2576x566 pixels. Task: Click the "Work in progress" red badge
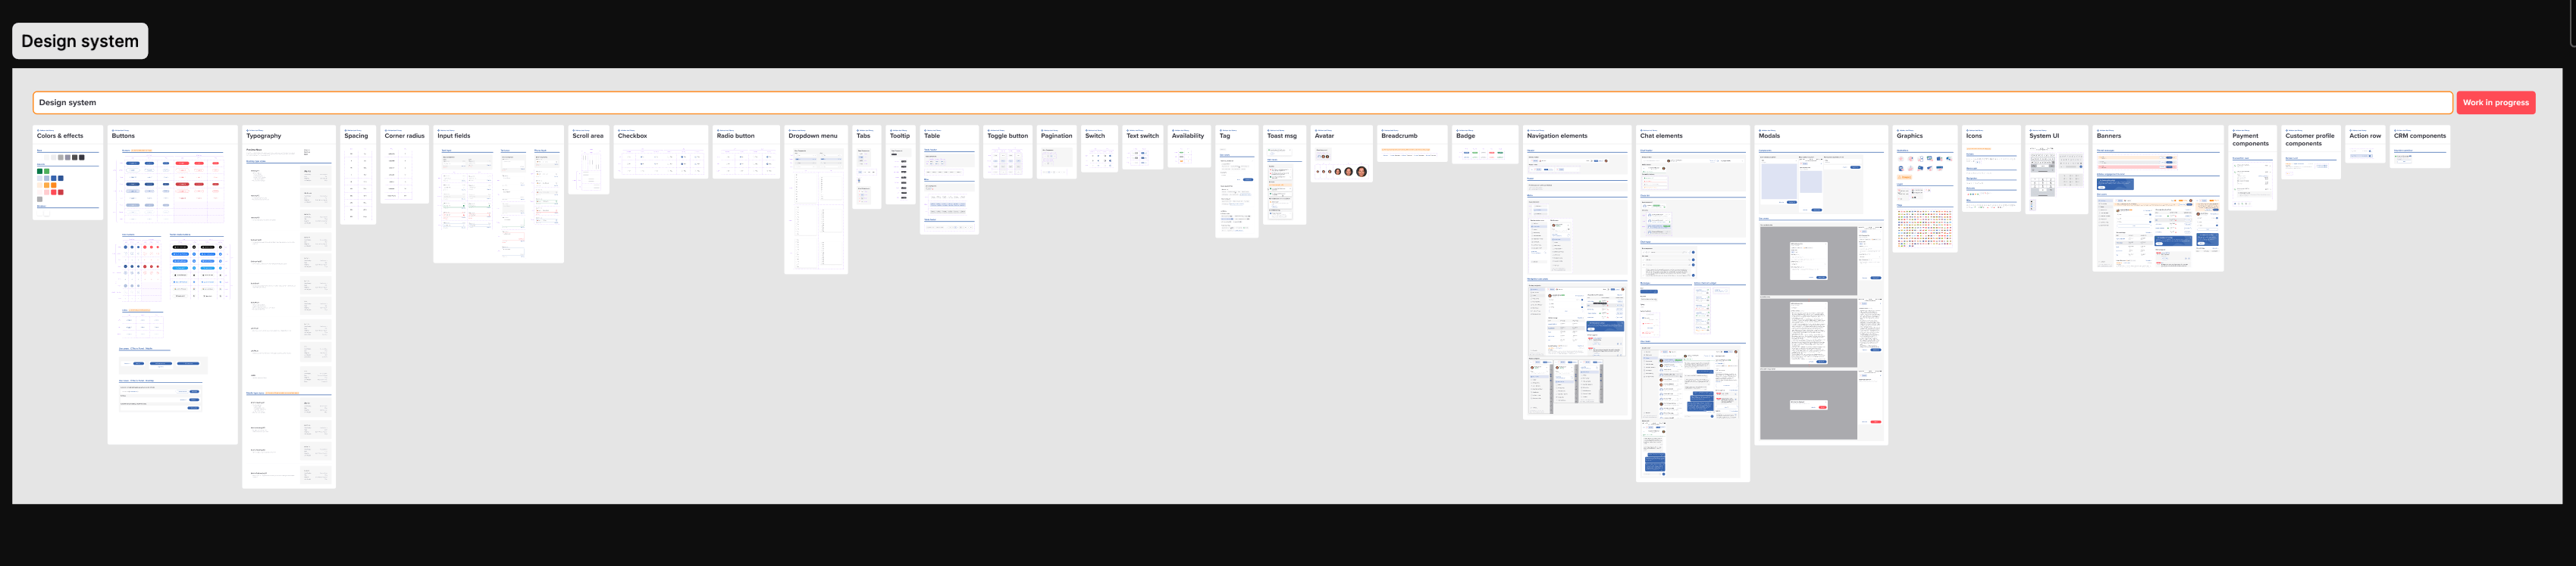coord(2495,103)
